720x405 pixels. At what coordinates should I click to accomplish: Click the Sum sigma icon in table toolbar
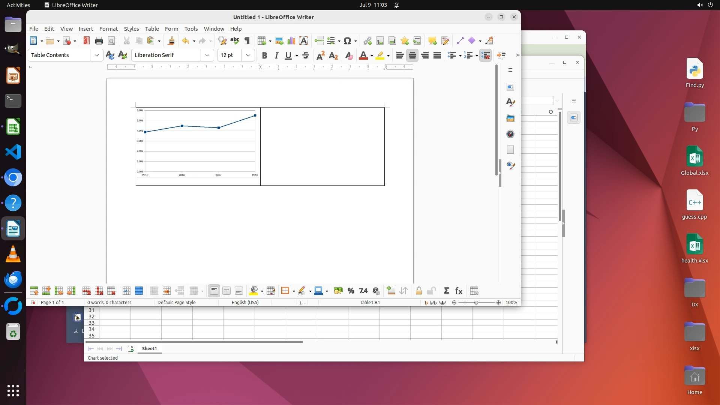click(x=446, y=291)
